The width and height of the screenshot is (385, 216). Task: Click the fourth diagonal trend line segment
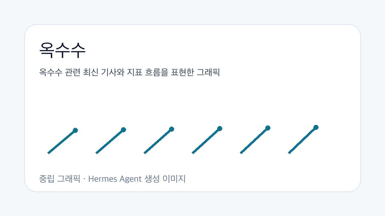pyautogui.click(x=206, y=141)
